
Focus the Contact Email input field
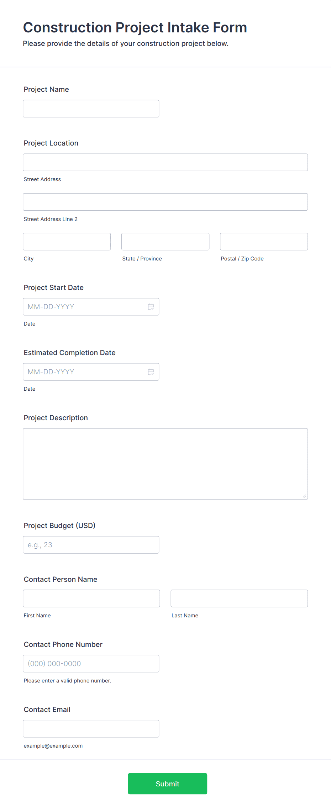[91, 729]
